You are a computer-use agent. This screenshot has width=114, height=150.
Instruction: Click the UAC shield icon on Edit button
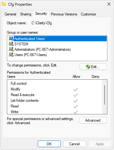88,67
